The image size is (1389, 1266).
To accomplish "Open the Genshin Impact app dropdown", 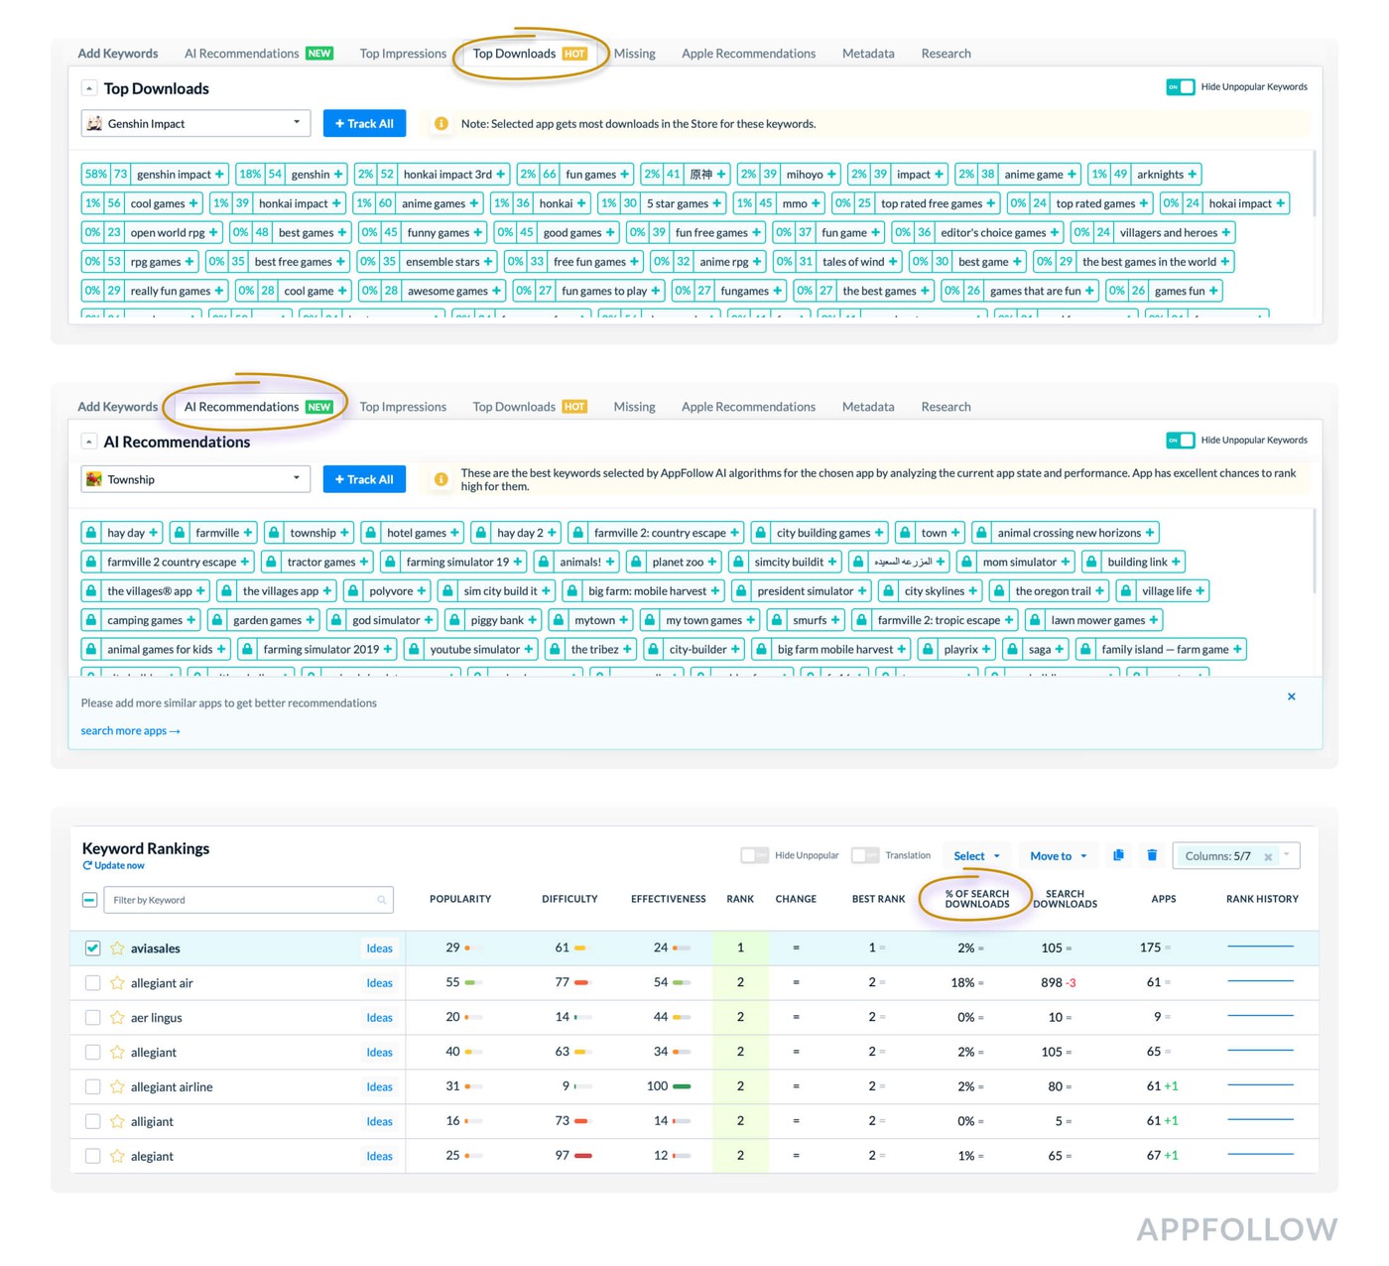I will point(195,124).
